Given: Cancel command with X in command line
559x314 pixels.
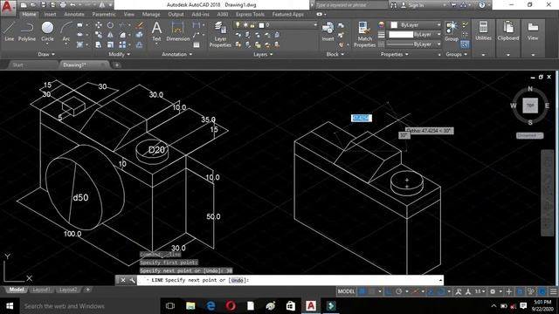Looking at the screenshot, I should [x=123, y=280].
